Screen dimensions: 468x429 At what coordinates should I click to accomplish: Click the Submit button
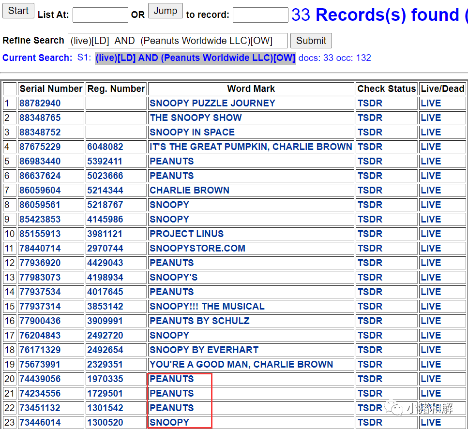click(x=311, y=41)
